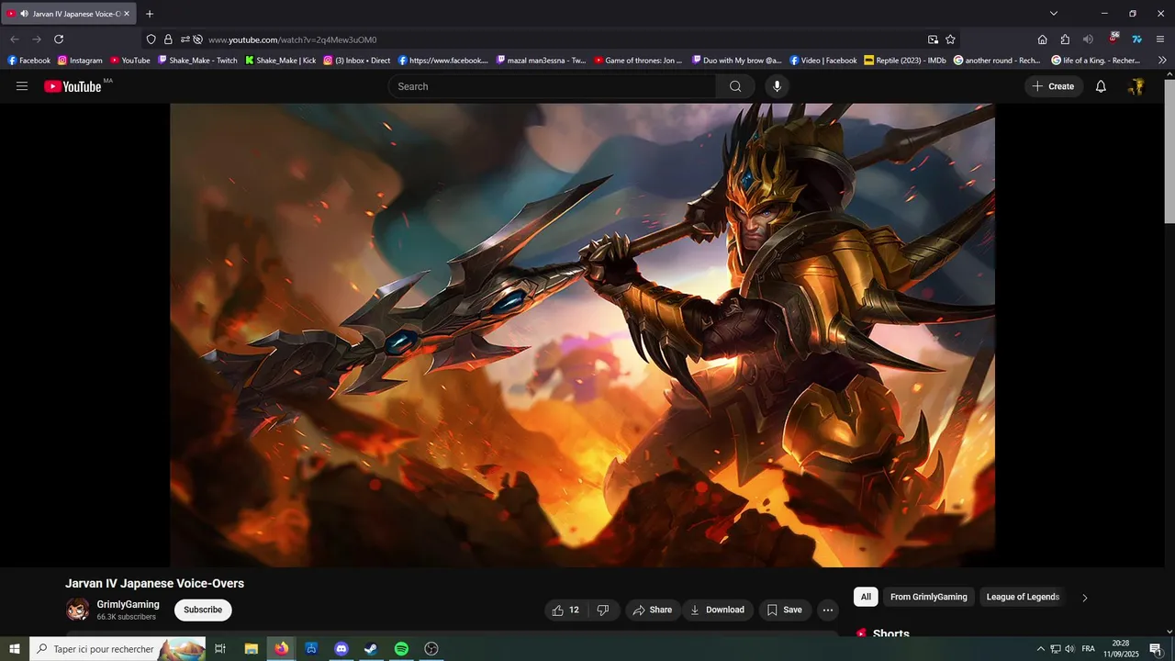Show hidden system tray icons
The width and height of the screenshot is (1175, 661).
1040,649
